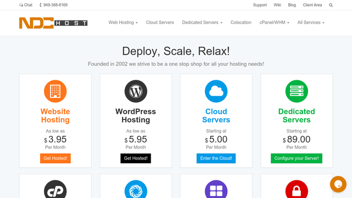Open the orange live chat bubble

pyautogui.click(x=338, y=184)
